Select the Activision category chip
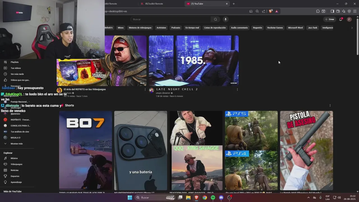The height and width of the screenshot is (202, 359). 161,28
